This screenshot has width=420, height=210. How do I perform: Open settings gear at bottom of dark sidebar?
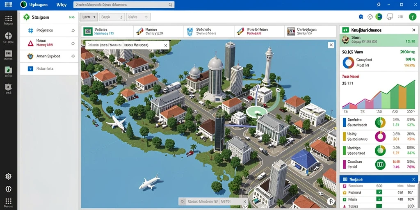pyautogui.click(x=9, y=176)
